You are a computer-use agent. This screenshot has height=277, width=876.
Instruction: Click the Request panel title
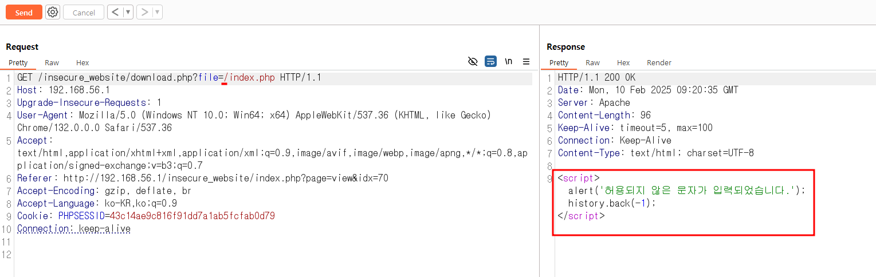coord(22,47)
